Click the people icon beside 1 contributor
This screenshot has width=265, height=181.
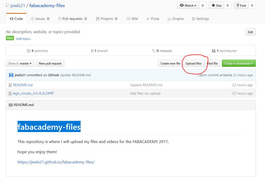coord(214,51)
